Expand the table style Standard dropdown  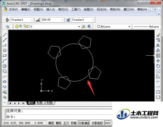tap(93, 20)
